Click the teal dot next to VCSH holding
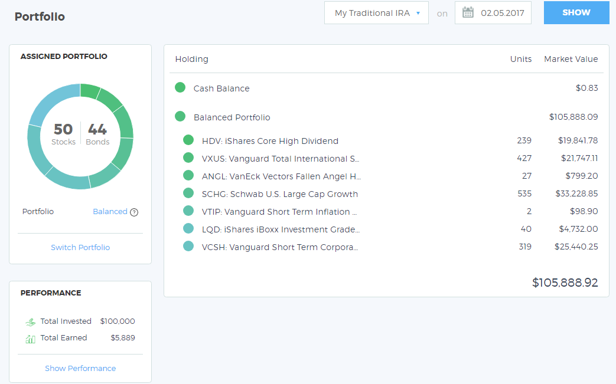Viewport: 616px width, 384px height. tap(188, 247)
